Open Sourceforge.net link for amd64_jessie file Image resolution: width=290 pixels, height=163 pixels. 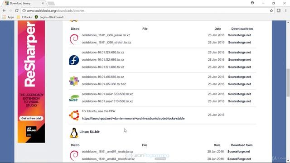pyautogui.click(x=239, y=151)
